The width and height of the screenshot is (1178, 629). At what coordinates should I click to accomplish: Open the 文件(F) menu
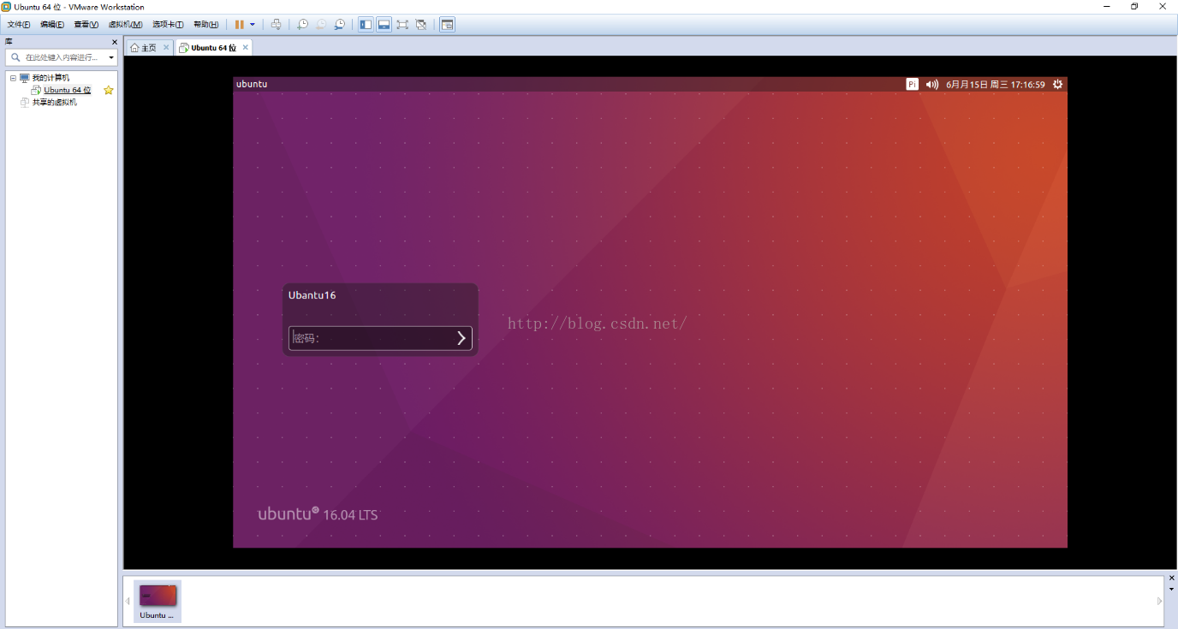pyautogui.click(x=19, y=25)
